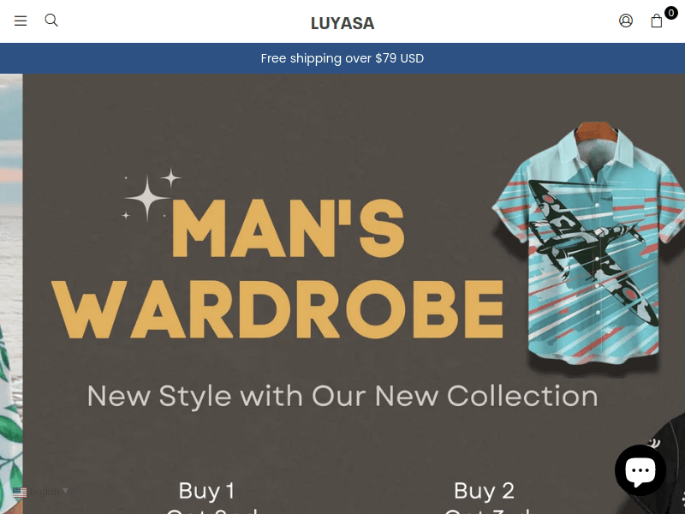The width and height of the screenshot is (685, 514).
Task: Click the airplane print shirt image
Action: (x=587, y=245)
